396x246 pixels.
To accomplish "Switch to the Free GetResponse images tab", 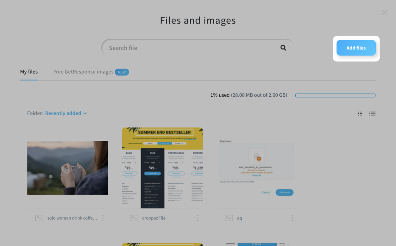I will pos(84,72).
